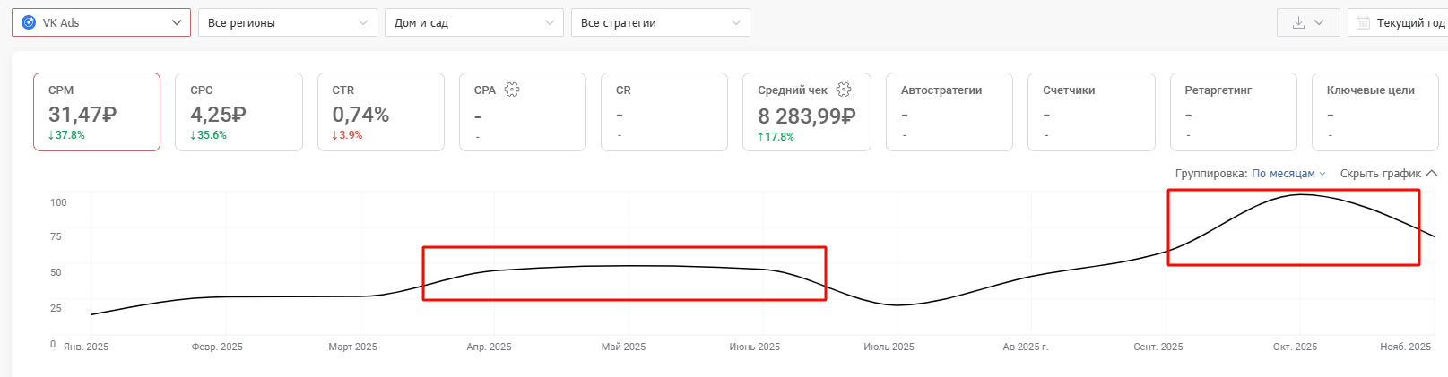Open settings gear next to CPA
Viewport: 1448px width, 377px height.
pos(512,90)
